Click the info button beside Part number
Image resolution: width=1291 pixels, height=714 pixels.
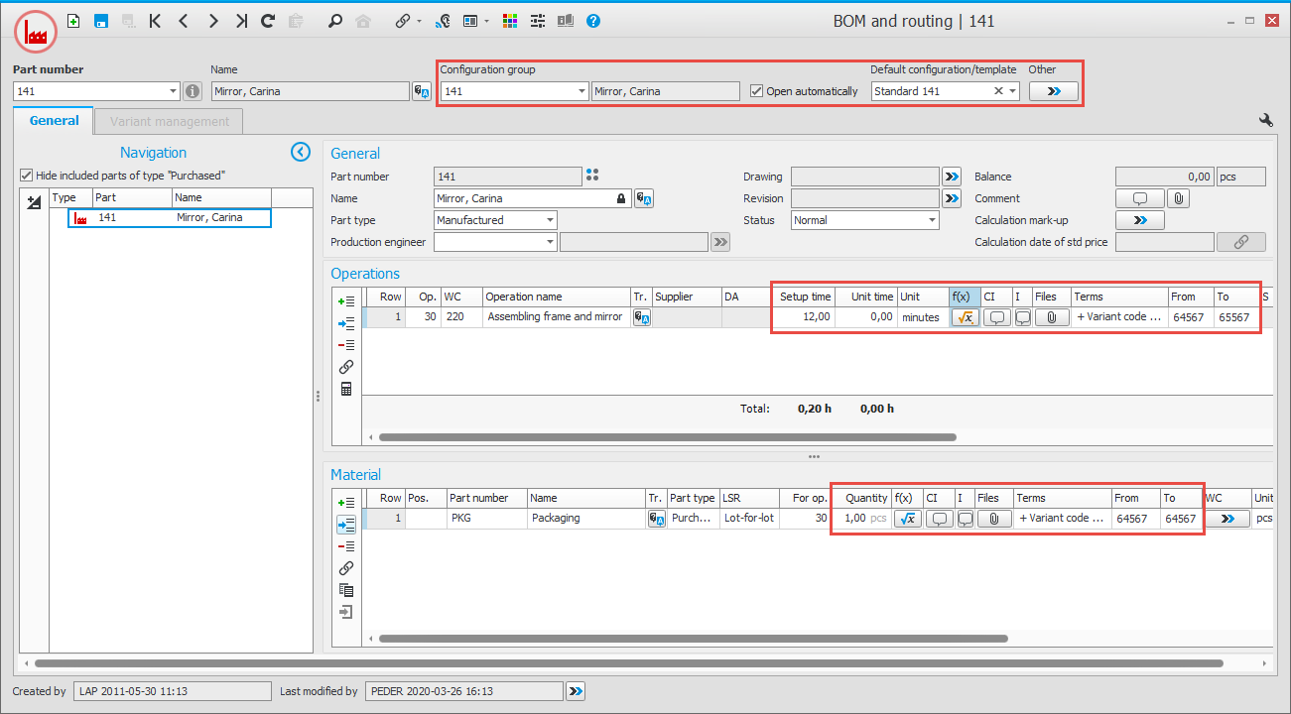pos(192,90)
